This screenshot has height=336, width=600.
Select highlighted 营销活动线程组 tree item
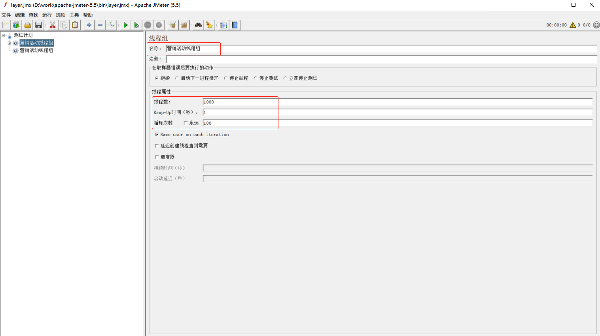36,43
